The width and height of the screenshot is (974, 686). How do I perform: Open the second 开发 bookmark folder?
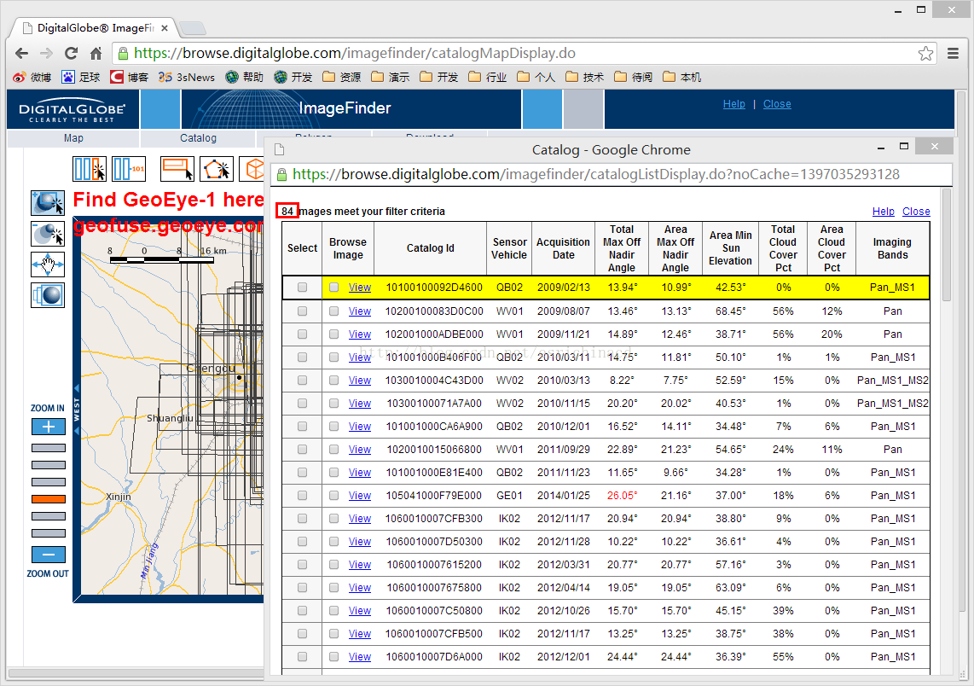point(438,77)
